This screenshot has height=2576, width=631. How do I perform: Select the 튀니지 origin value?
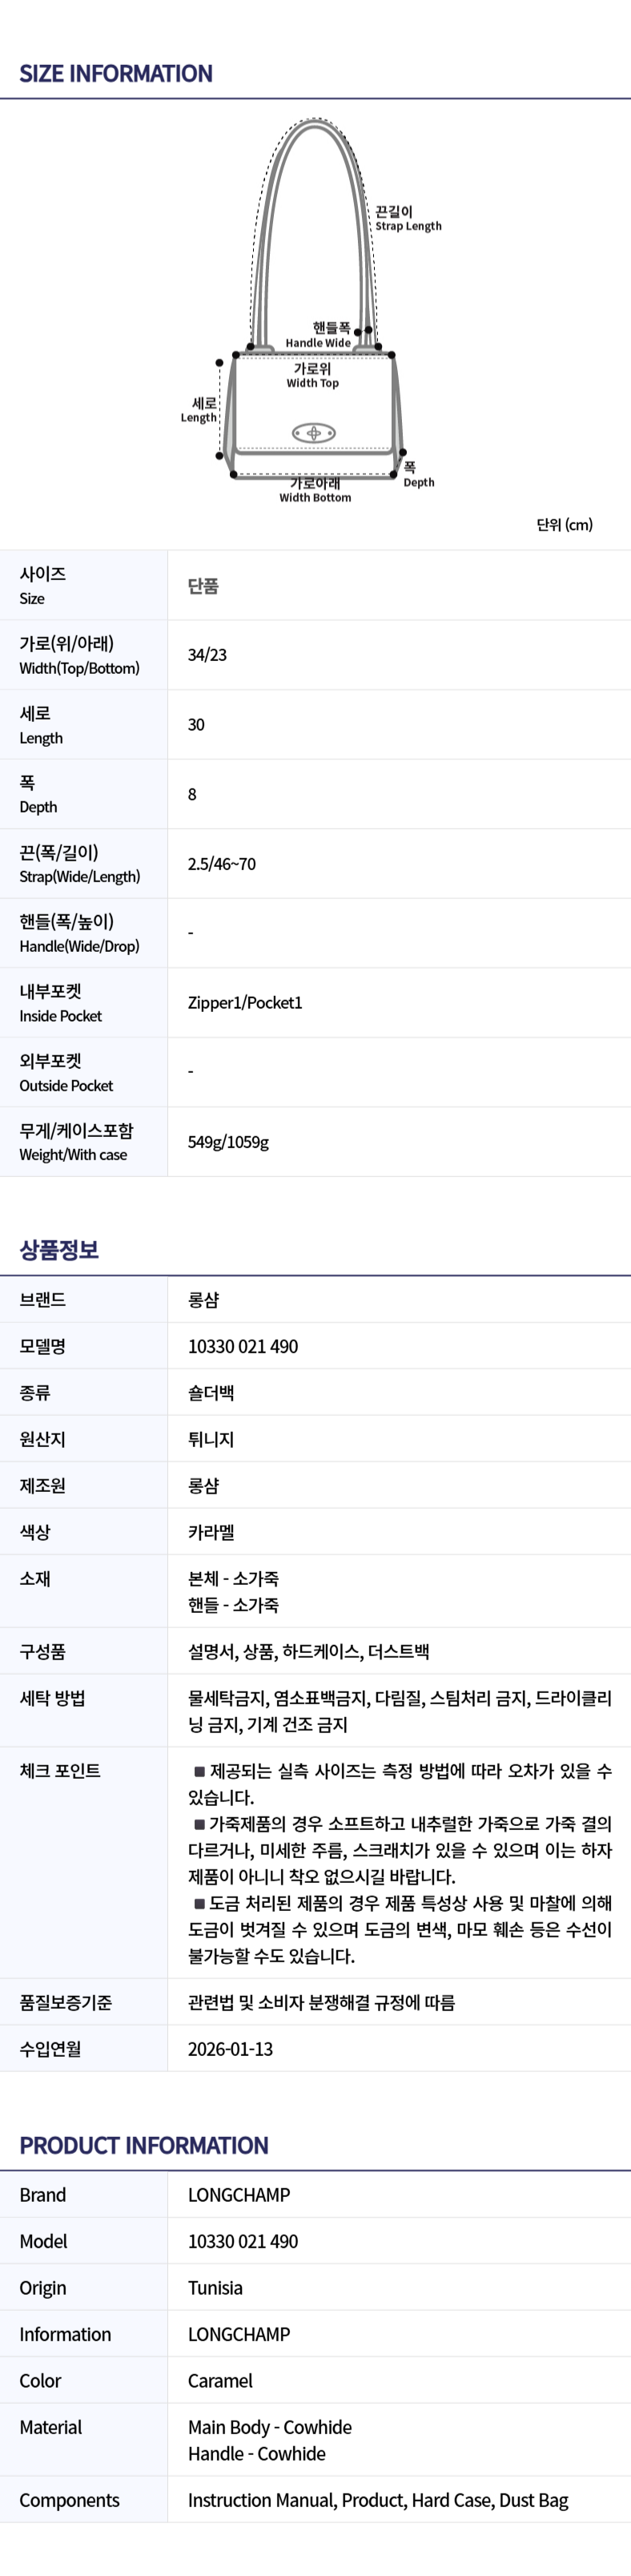[x=211, y=1439]
